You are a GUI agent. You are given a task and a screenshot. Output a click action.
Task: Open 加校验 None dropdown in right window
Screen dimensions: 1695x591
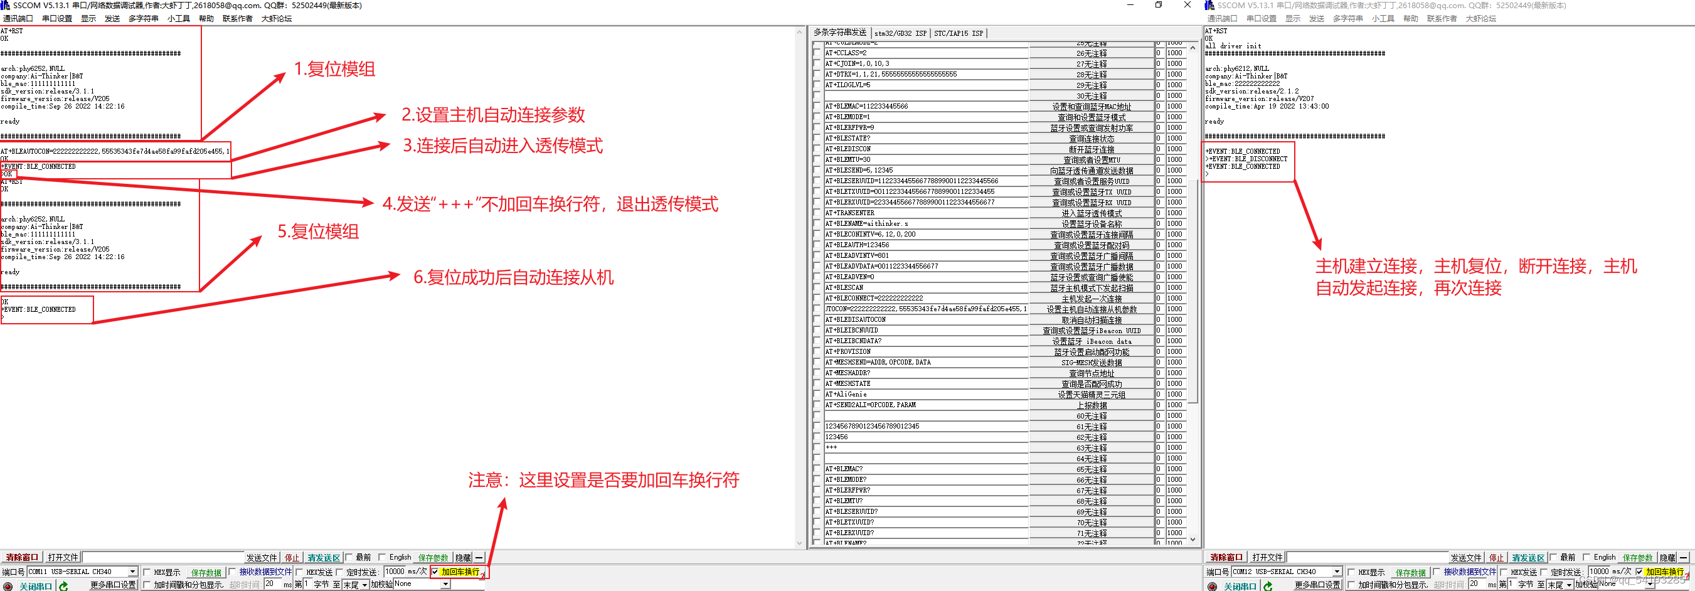[x=1650, y=585]
